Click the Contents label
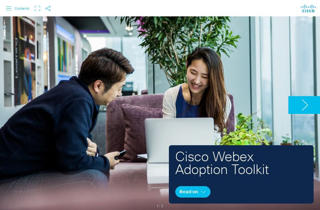The image size is (320, 210). 22,9
